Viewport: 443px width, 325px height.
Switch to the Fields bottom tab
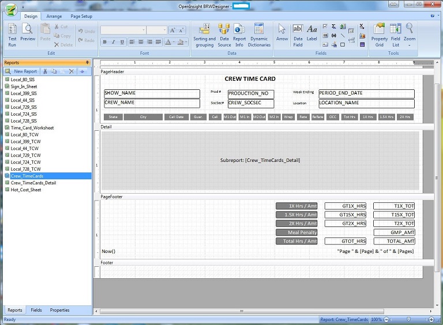coord(36,310)
